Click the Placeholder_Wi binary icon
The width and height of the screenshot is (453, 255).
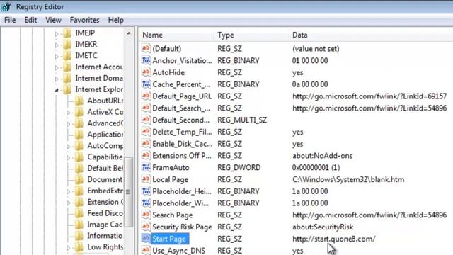147,203
